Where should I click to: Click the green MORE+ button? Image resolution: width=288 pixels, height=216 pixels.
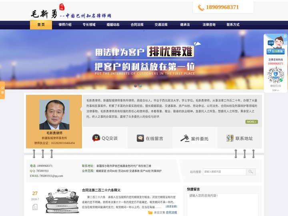pos(252,122)
